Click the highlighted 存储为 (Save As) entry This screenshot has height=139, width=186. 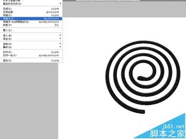[31, 19]
